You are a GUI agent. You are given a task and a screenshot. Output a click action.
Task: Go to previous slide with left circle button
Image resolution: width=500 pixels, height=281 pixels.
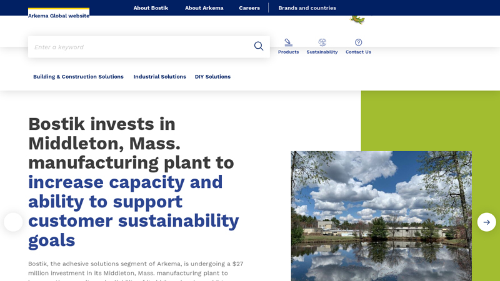tap(13, 222)
